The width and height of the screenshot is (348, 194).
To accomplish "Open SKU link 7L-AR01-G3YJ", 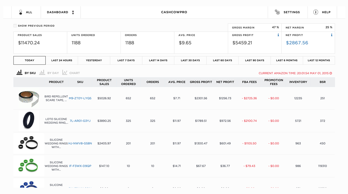I will point(80,121).
